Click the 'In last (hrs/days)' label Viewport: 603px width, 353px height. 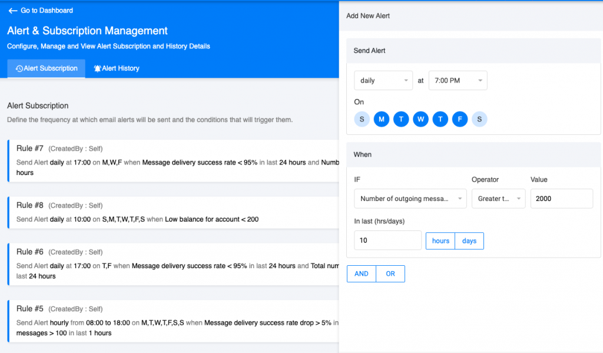[x=379, y=222]
